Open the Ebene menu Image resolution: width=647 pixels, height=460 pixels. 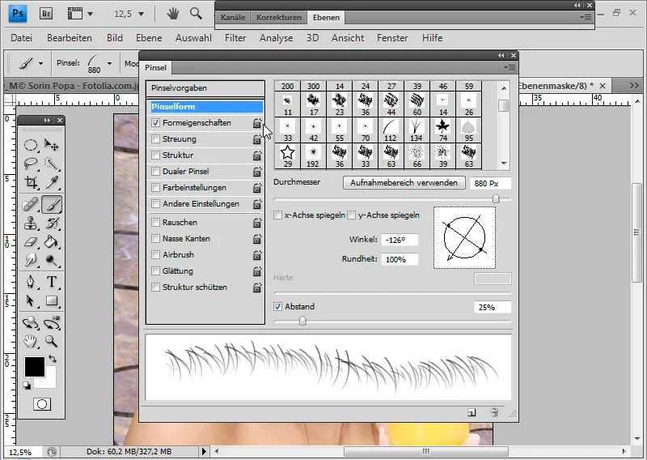pyautogui.click(x=149, y=37)
